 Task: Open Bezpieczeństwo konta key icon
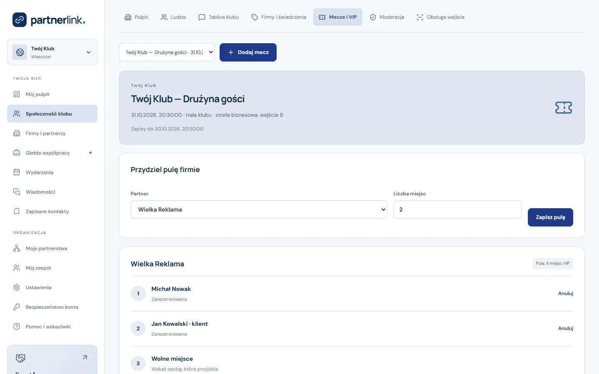[x=17, y=307]
